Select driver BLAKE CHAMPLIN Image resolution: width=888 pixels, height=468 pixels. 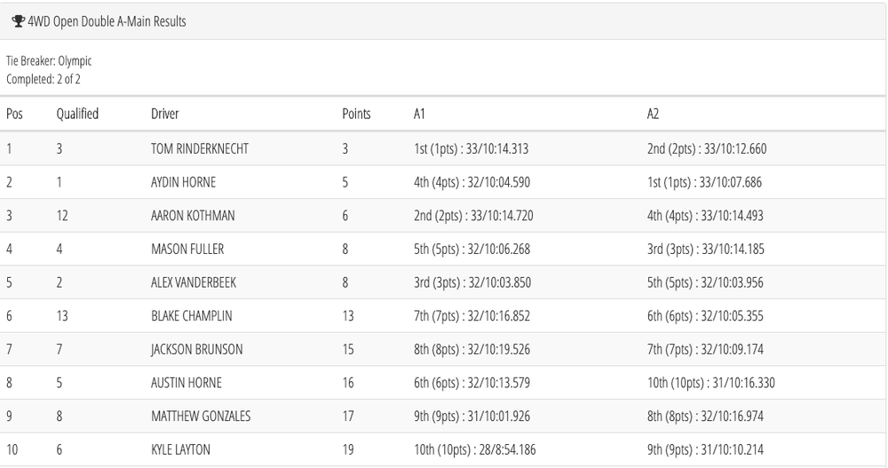coord(191,316)
